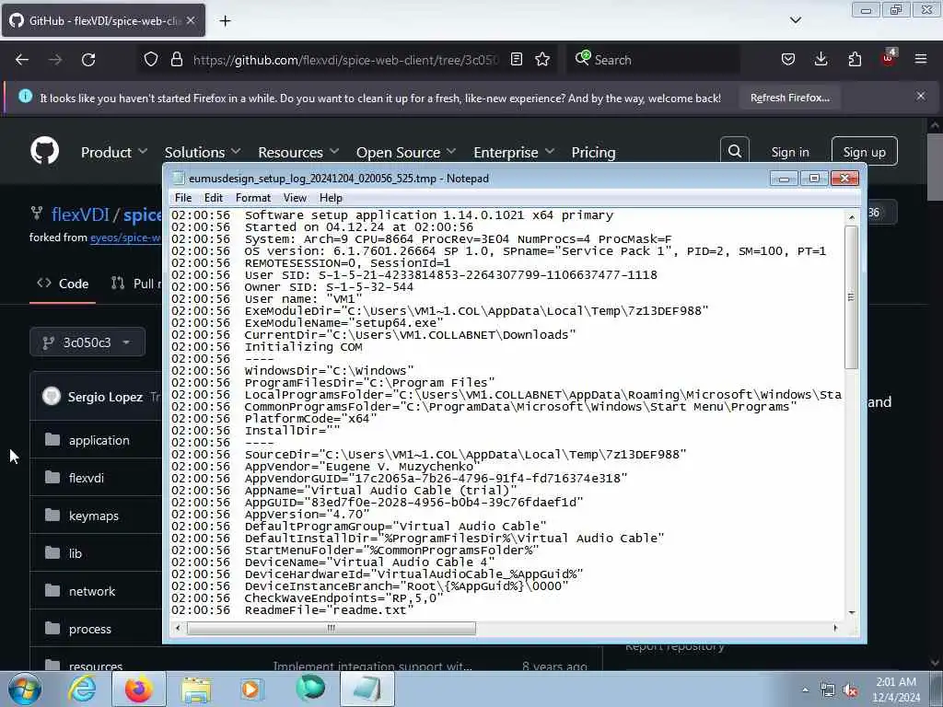Click Notepad horizontal scrollbar thumb
The height and width of the screenshot is (707, 943).
tap(332, 628)
